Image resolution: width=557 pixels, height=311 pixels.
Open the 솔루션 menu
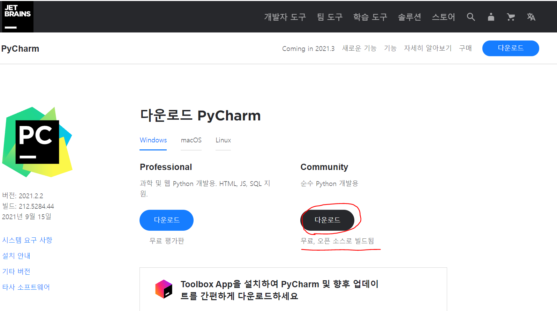(x=409, y=17)
